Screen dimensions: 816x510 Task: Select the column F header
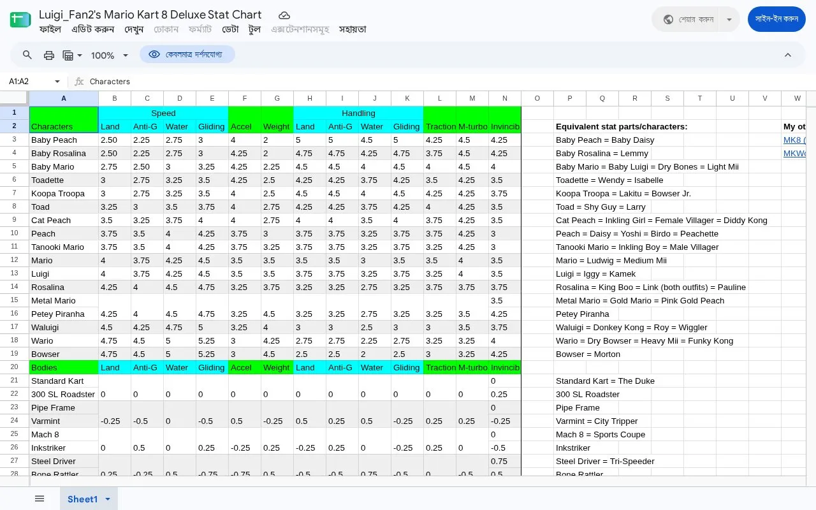coord(245,98)
